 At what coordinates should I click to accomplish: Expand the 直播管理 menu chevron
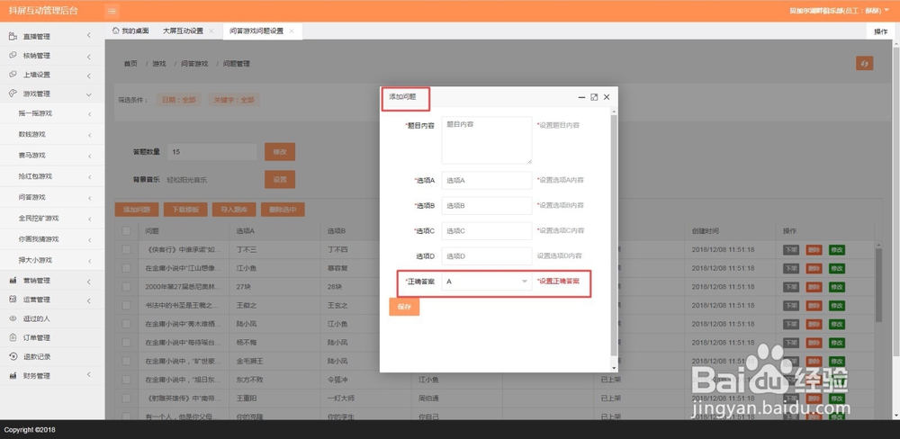click(89, 36)
